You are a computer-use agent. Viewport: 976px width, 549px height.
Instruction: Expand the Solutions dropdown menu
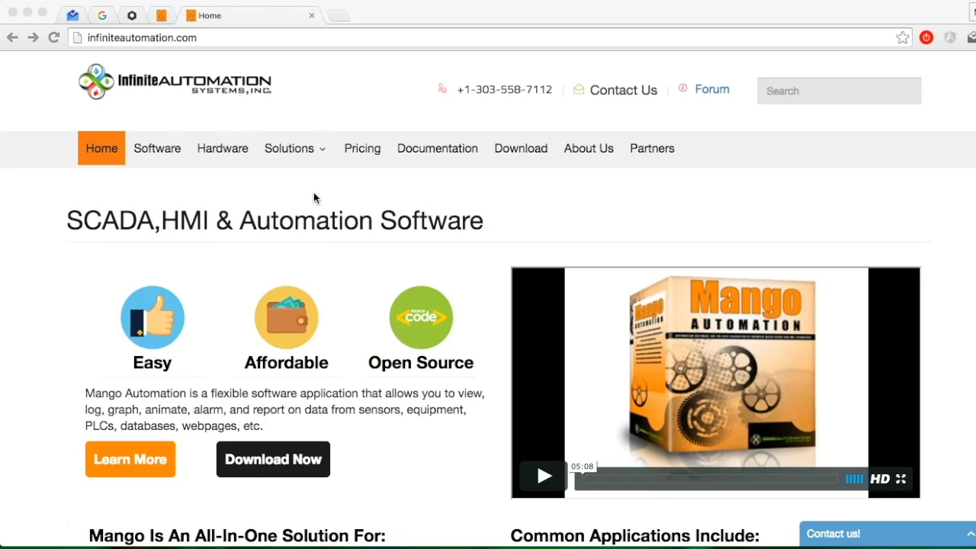[295, 149]
